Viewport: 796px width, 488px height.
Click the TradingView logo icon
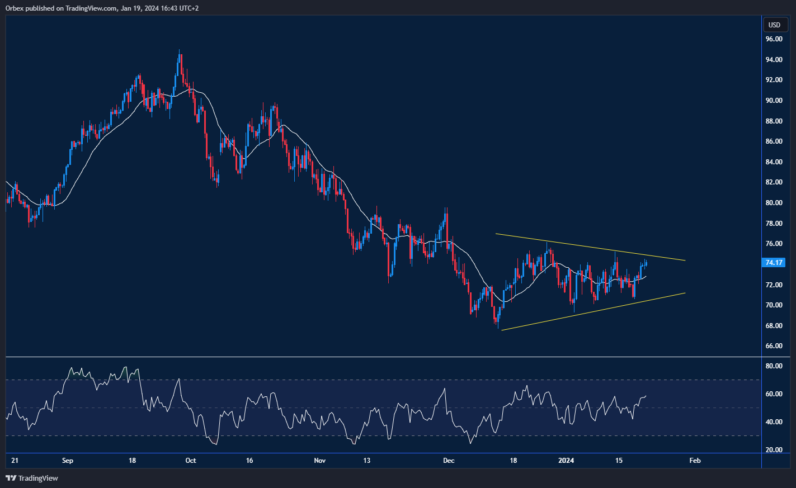11,478
